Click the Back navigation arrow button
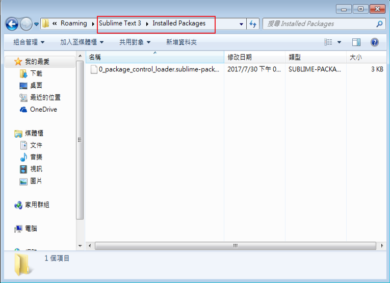The width and height of the screenshot is (390, 283). [x=12, y=24]
